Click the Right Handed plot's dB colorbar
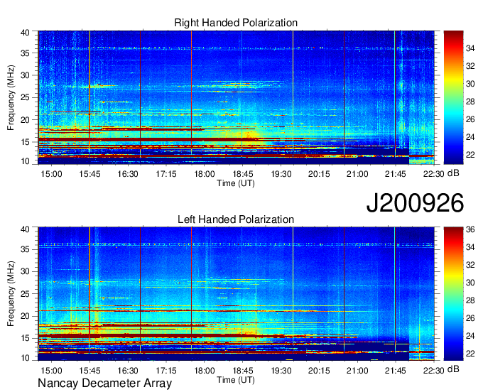Viewport: 483px width, 392px height. 453,97
